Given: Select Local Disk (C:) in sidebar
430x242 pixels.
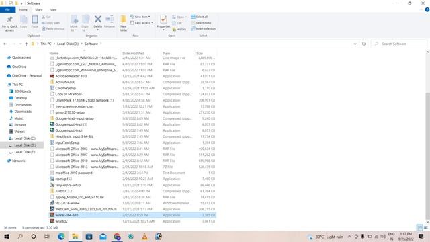Looking at the screenshot, I should point(25,138).
